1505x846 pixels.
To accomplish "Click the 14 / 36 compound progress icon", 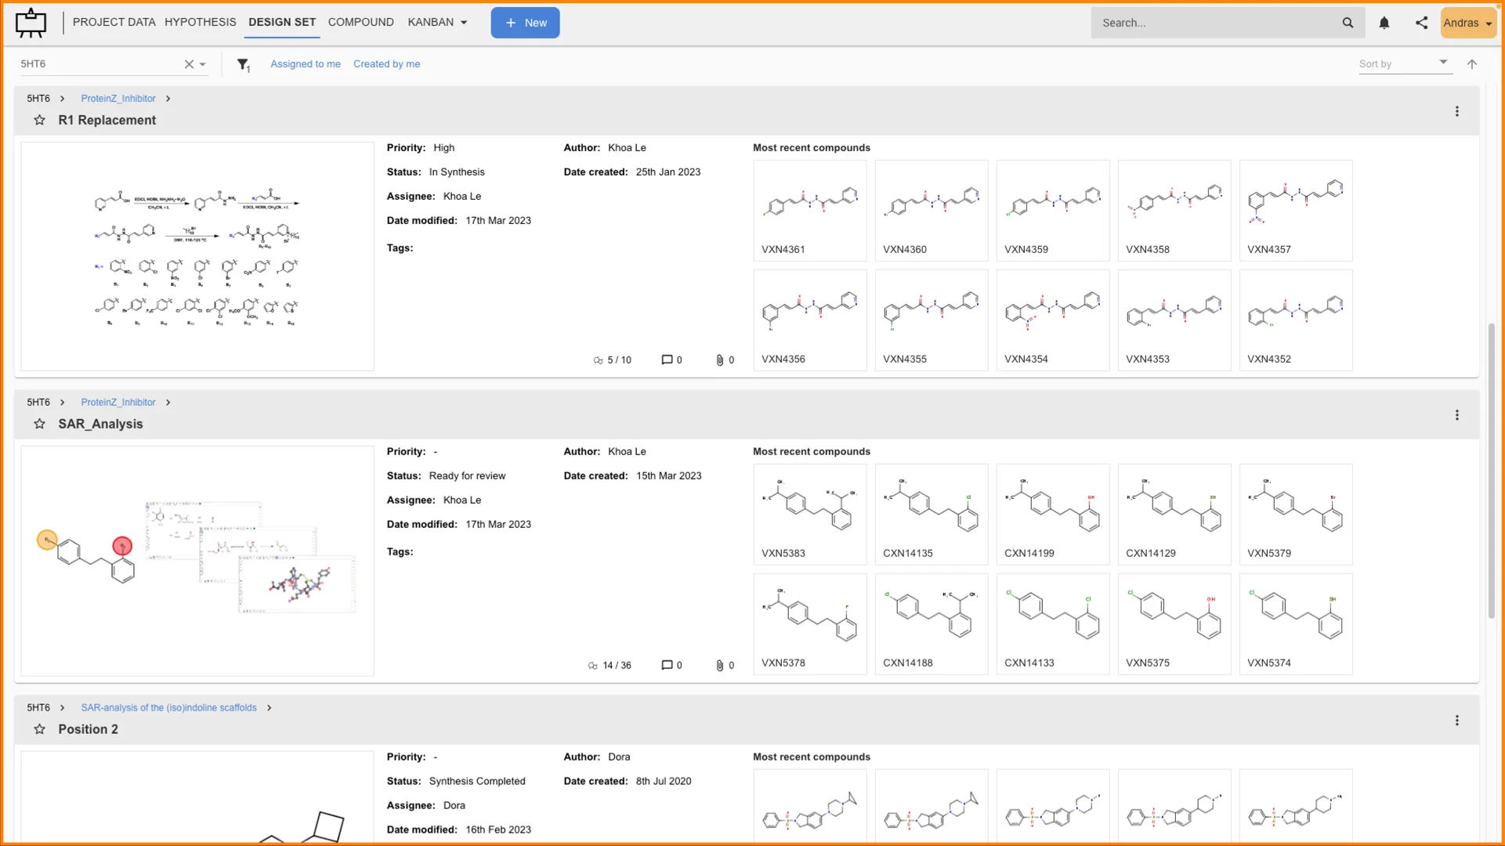I will pyautogui.click(x=593, y=666).
